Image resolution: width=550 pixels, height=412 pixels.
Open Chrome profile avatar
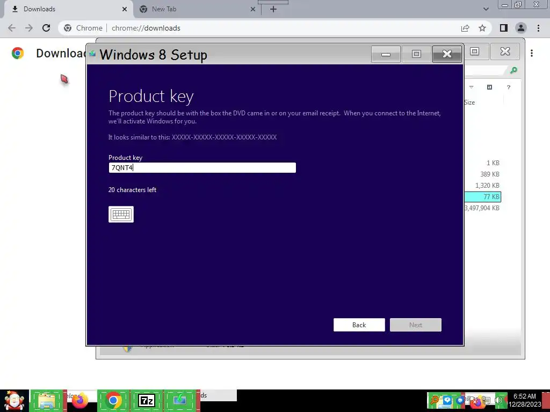point(521,28)
